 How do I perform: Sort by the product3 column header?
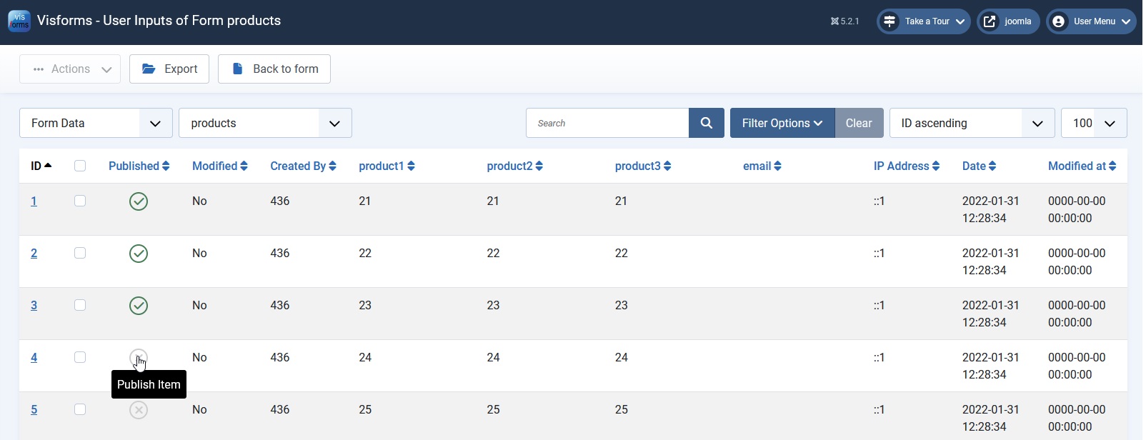643,166
